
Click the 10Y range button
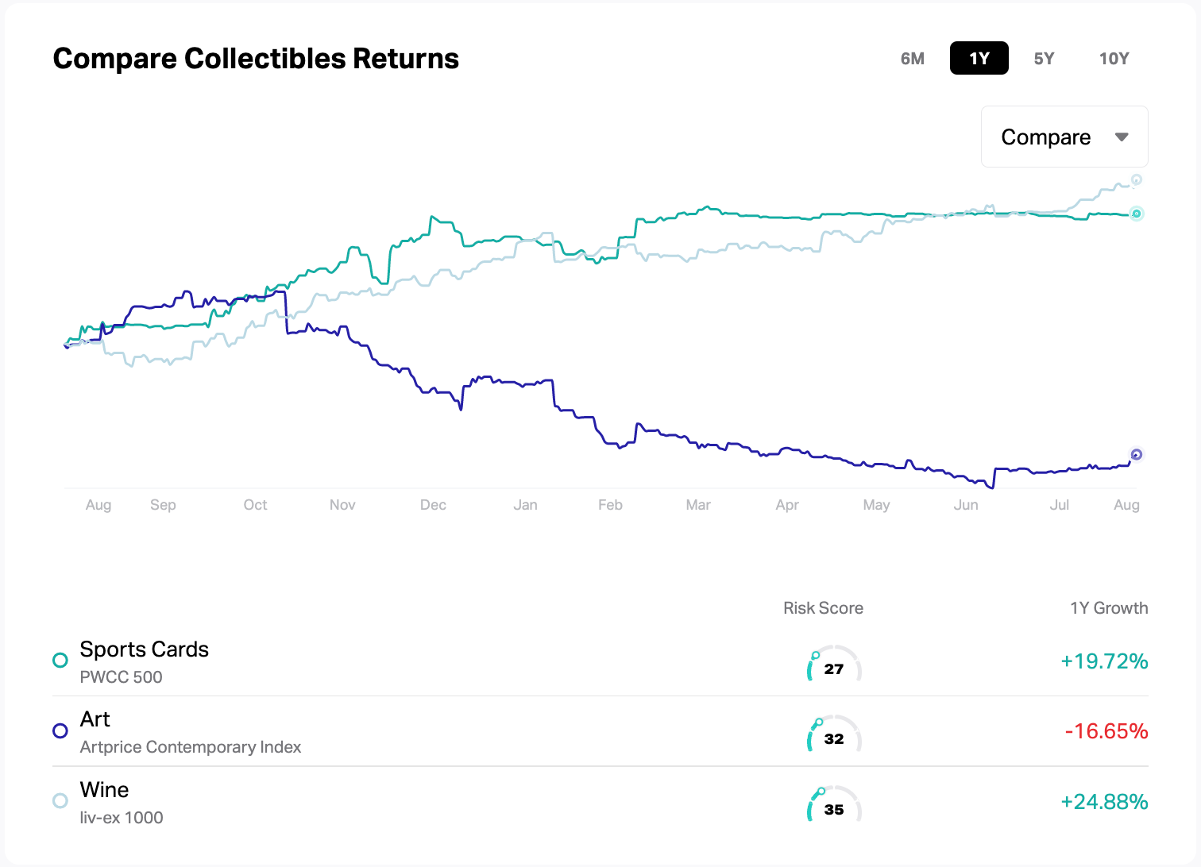click(1114, 57)
